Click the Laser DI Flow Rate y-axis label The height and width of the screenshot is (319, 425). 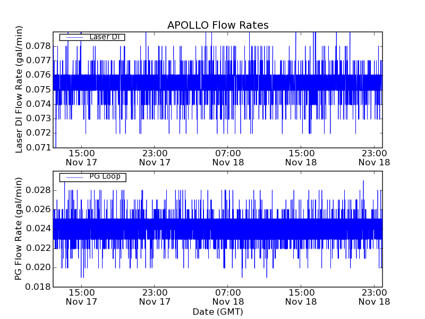click(x=19, y=89)
